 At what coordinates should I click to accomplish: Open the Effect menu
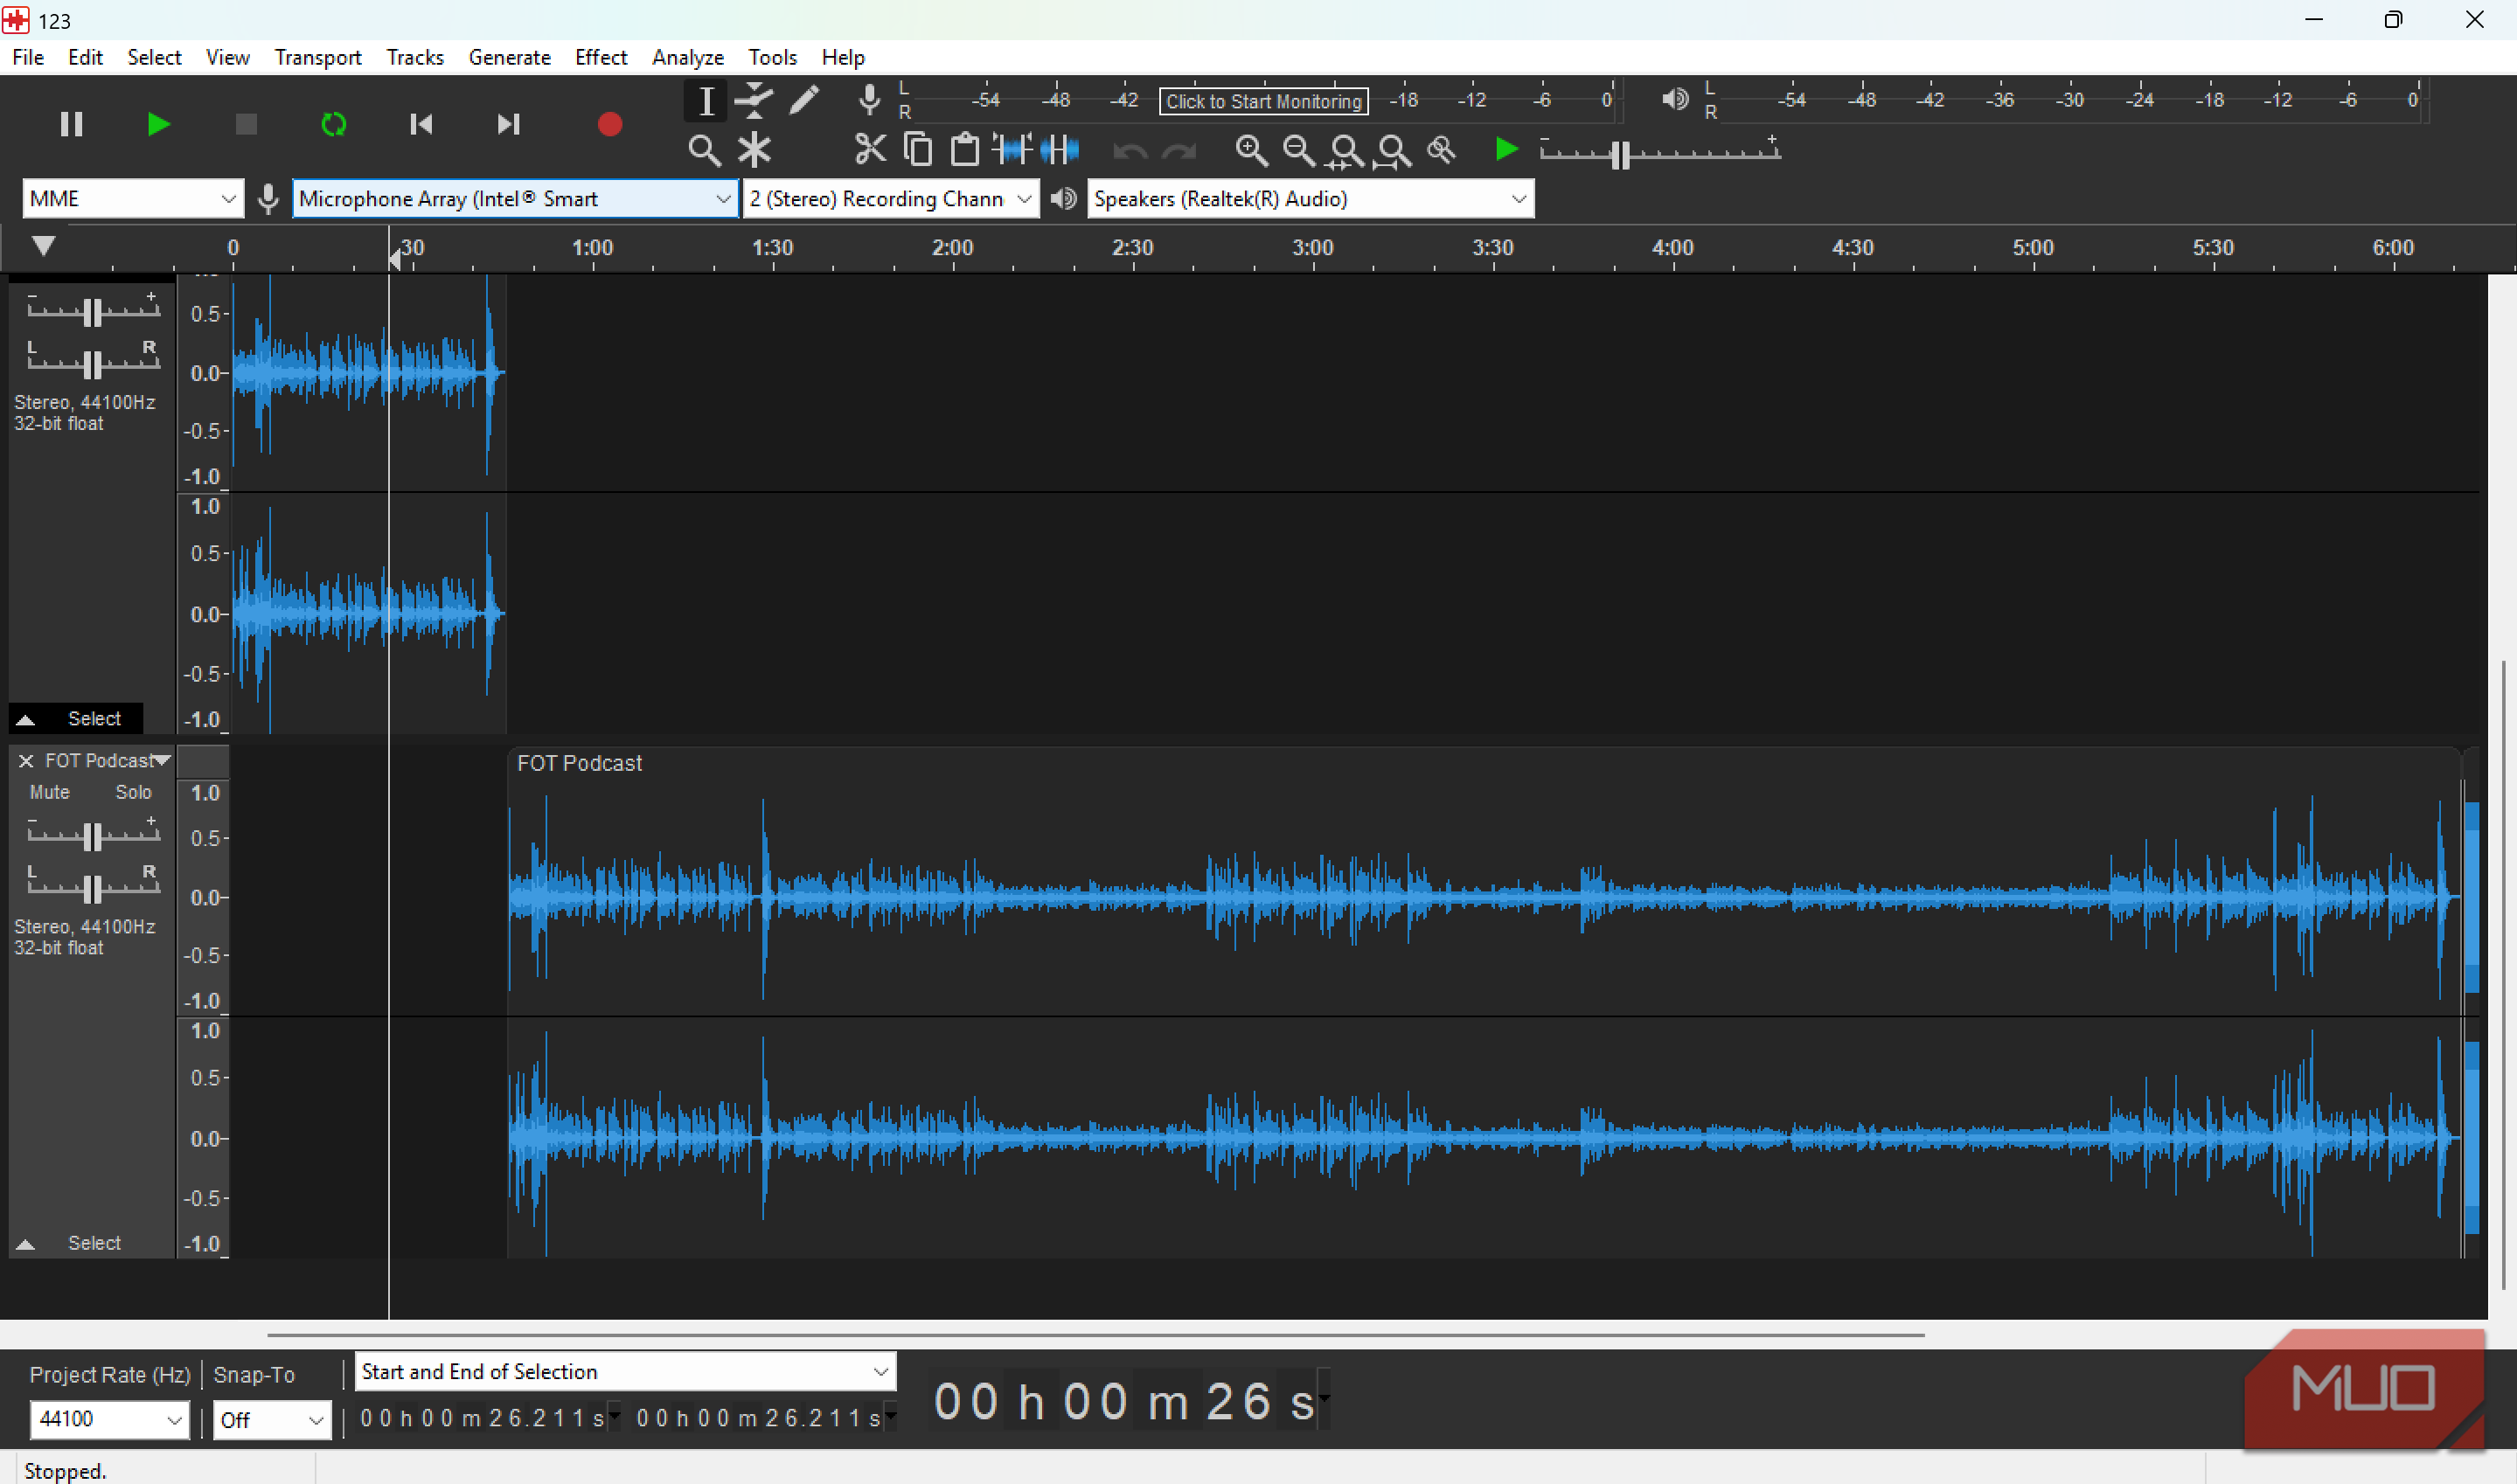[x=600, y=57]
